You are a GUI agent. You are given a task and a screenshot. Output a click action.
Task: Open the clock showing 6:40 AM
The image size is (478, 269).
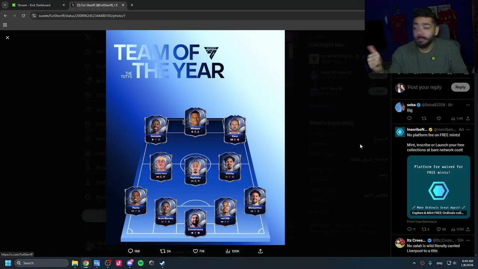467,263
